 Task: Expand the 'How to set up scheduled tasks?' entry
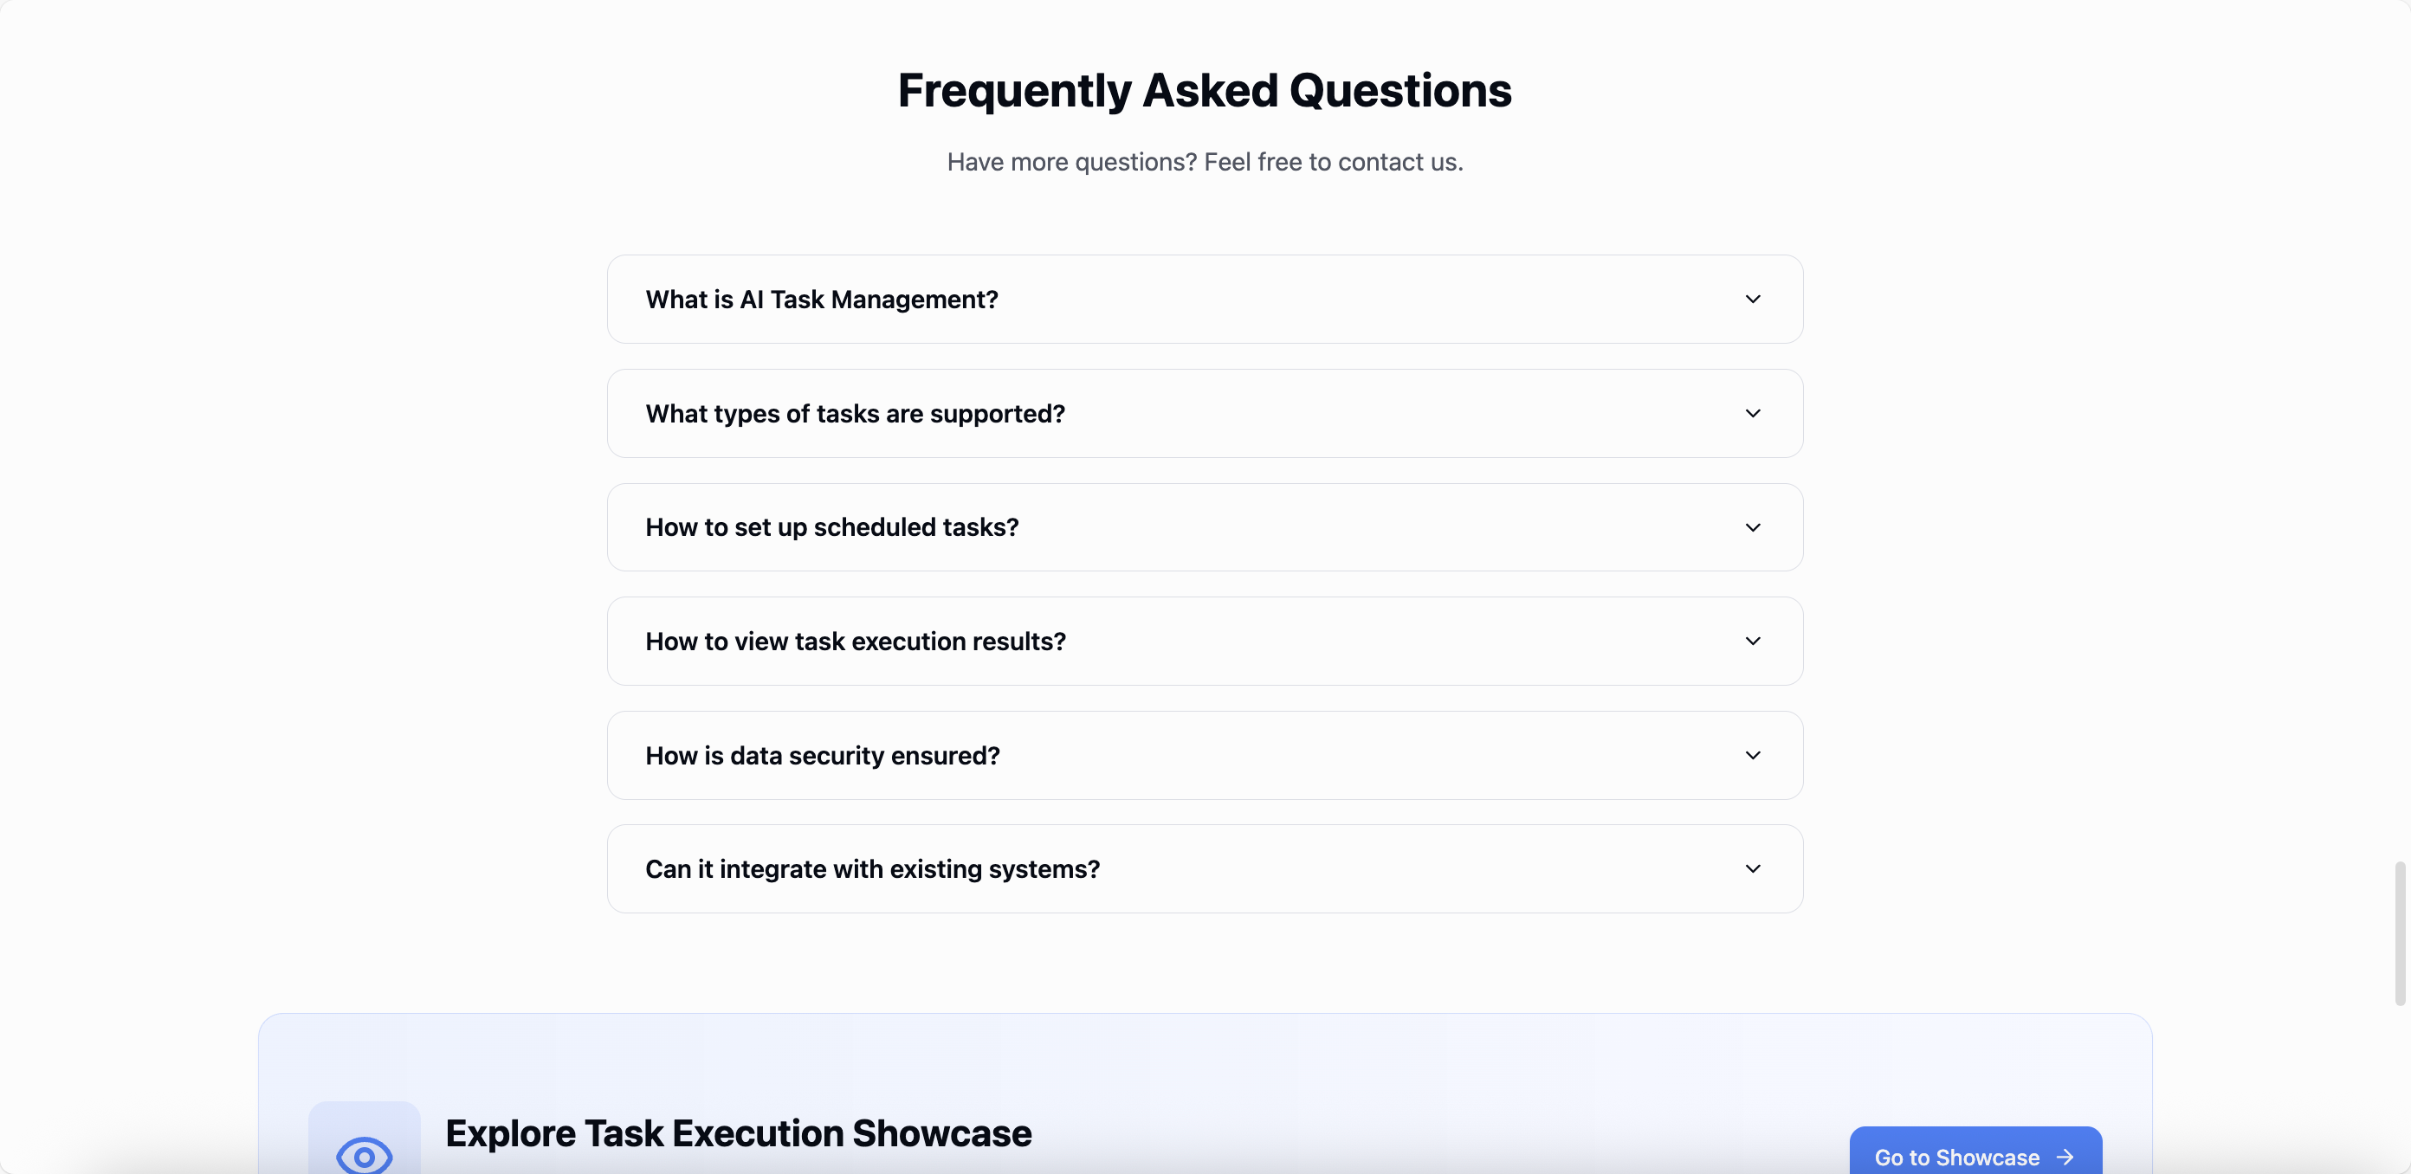(x=1205, y=526)
